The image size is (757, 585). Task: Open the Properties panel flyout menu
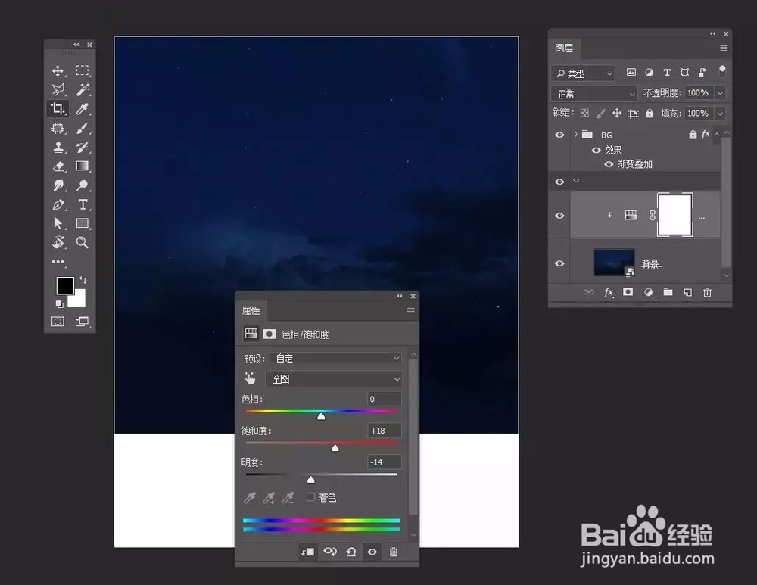pos(411,310)
